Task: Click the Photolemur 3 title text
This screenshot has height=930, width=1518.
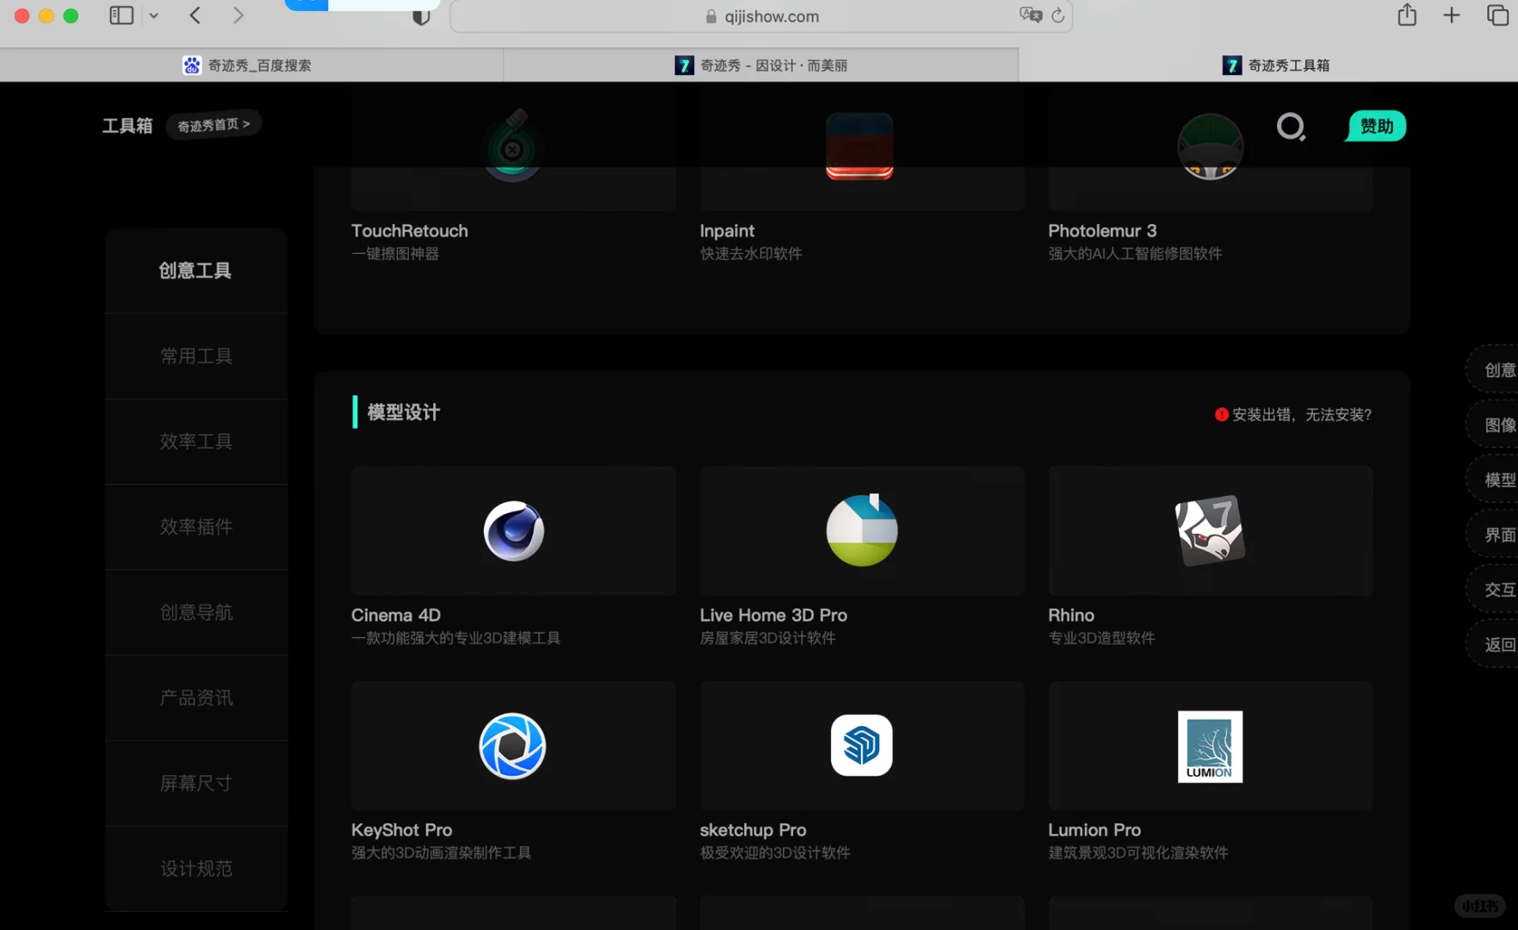Action: tap(1102, 231)
